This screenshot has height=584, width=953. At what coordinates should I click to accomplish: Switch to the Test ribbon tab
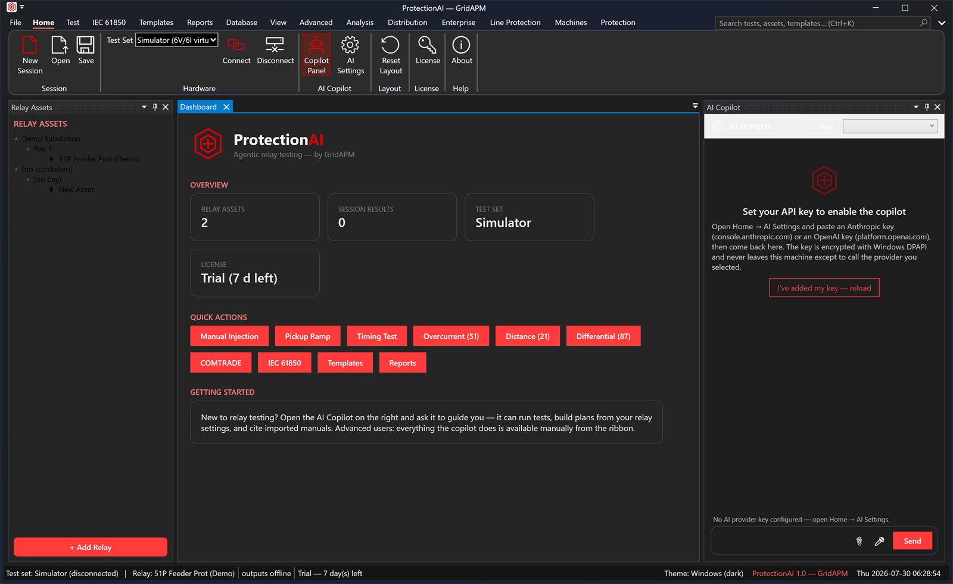(73, 23)
